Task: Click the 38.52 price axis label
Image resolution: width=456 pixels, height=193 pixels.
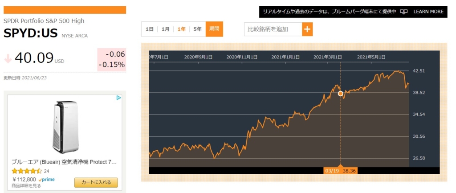Action: pyautogui.click(x=419, y=93)
